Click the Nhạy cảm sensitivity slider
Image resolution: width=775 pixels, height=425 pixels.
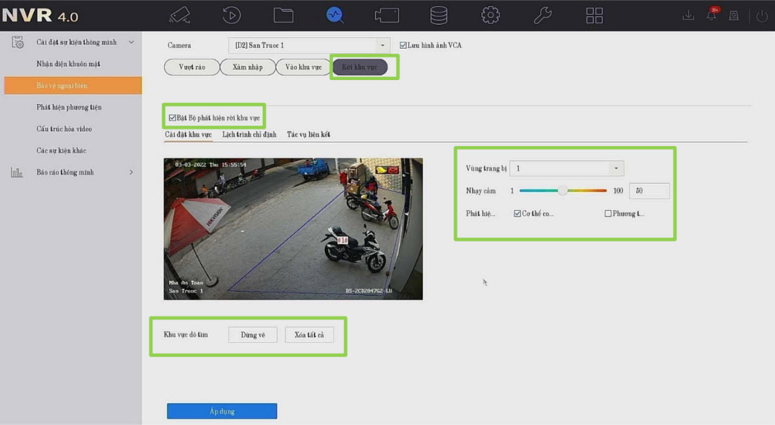[563, 191]
